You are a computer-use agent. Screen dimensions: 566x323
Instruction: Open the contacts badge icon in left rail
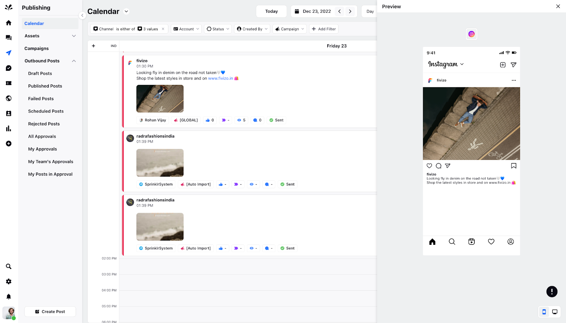[8, 114]
